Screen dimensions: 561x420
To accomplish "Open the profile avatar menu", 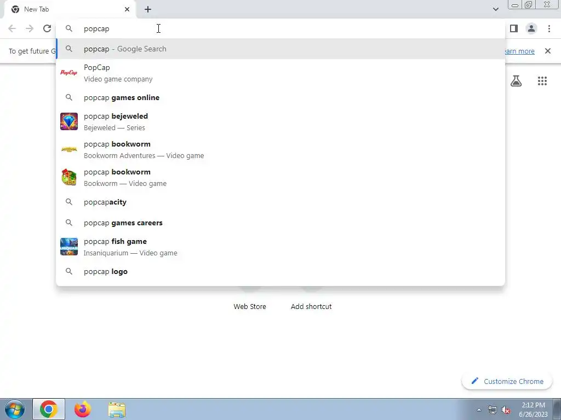I will 531,28.
